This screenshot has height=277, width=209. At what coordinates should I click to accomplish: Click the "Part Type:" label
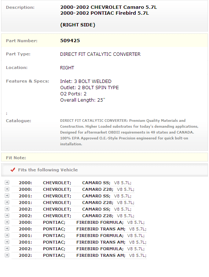pyautogui.click(x=18, y=54)
